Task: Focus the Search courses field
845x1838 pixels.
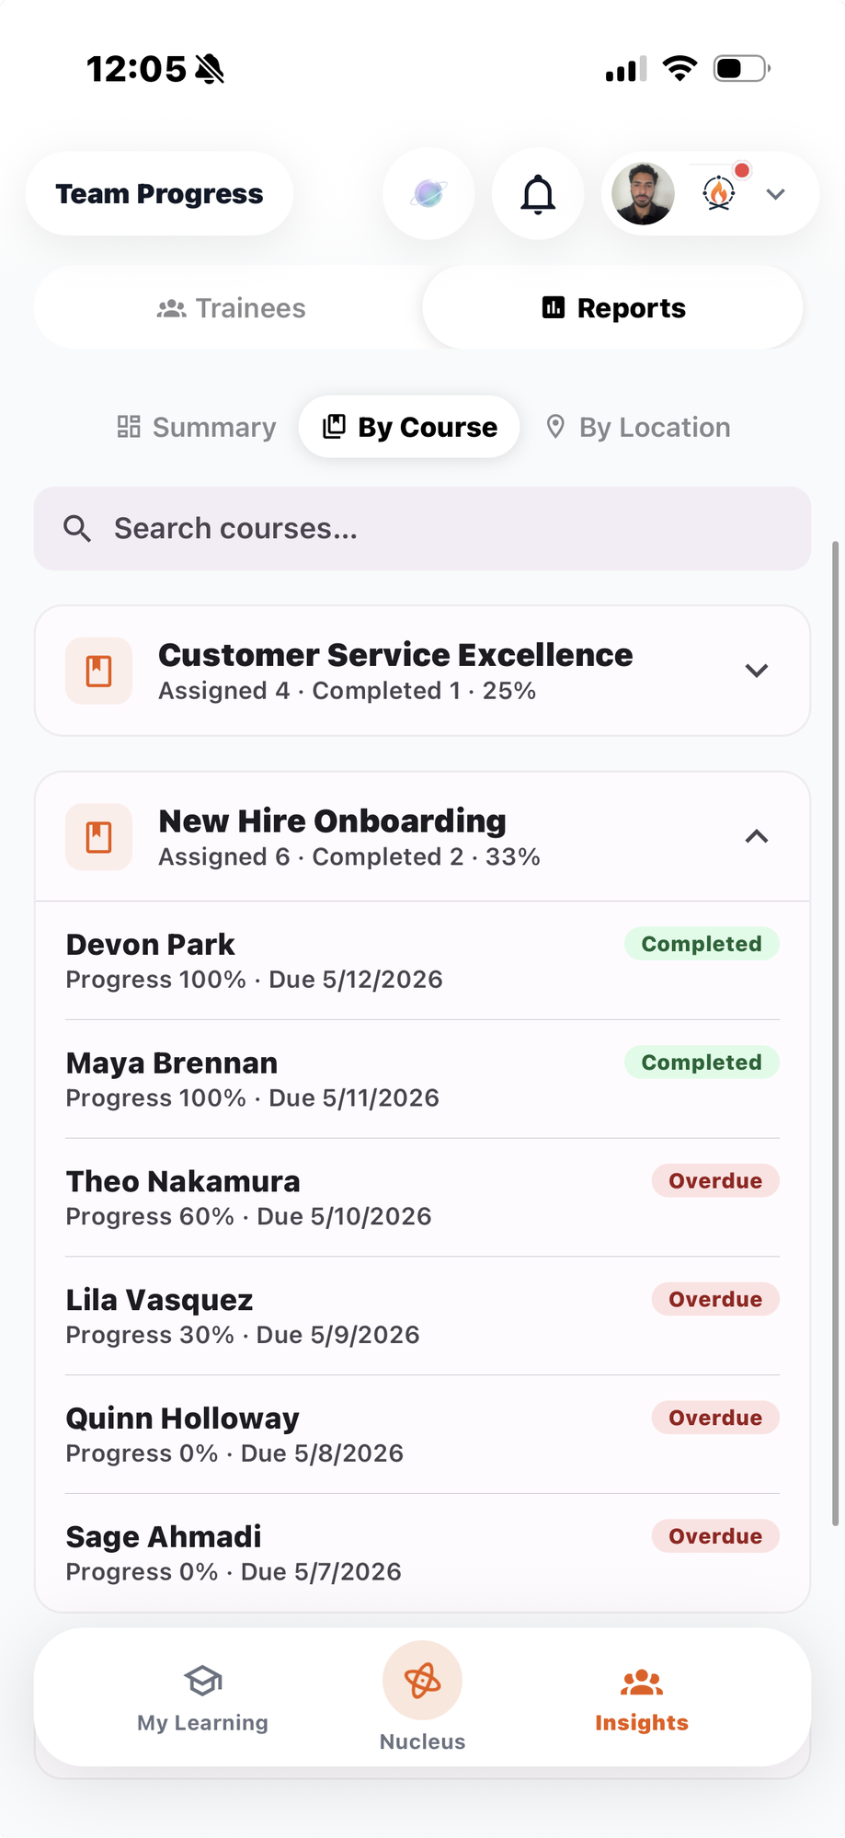Action: pos(423,528)
